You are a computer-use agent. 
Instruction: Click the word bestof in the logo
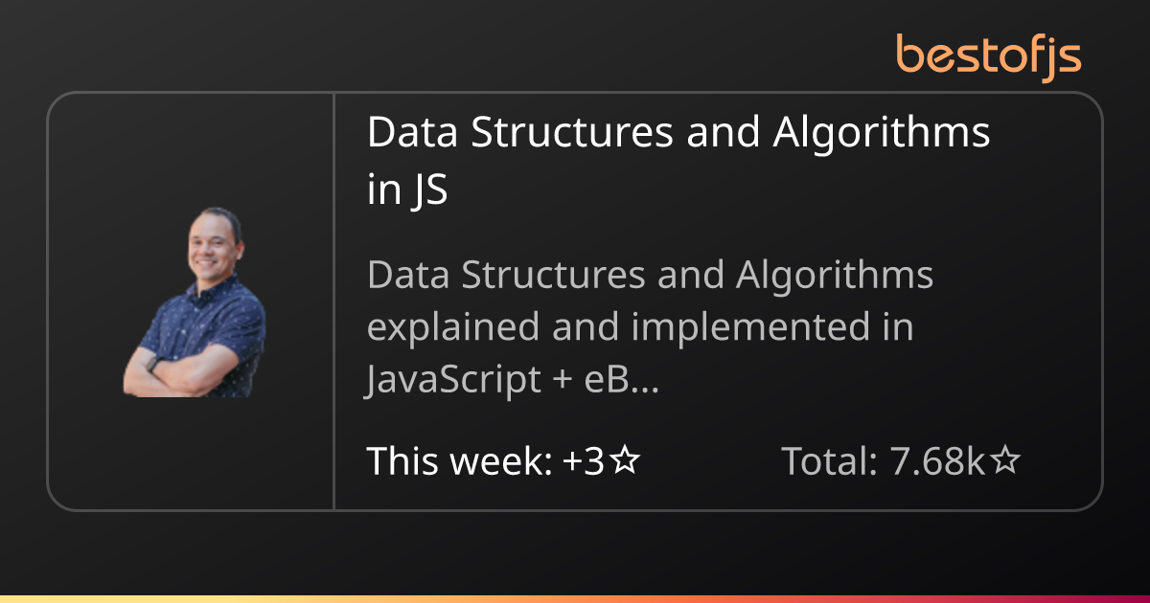970,55
